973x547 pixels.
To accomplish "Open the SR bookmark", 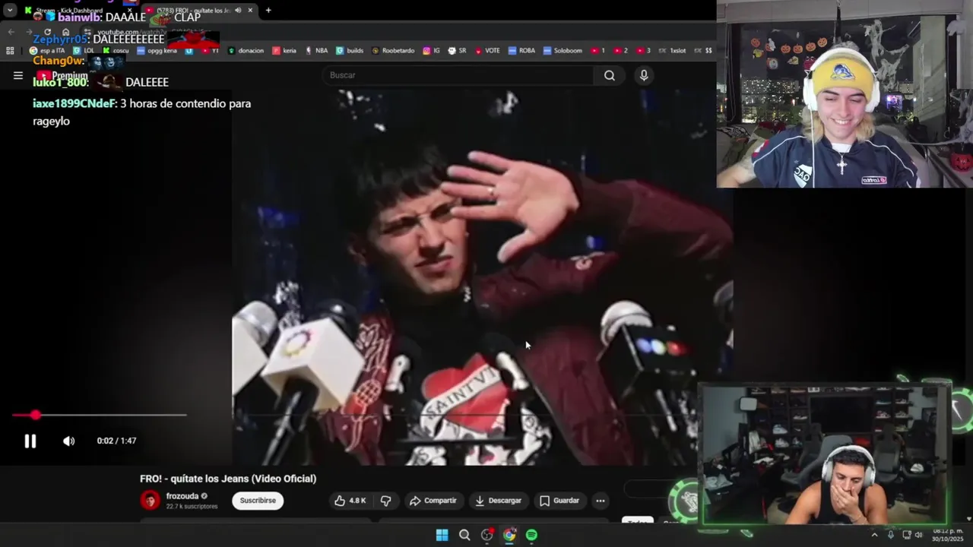I will pos(457,51).
